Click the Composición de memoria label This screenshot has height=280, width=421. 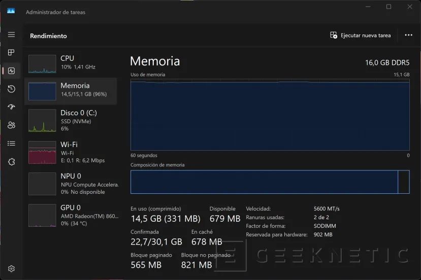pos(157,165)
